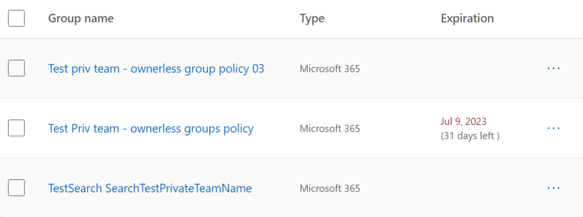Click empty expiration cell in policy 03 row
The height and width of the screenshot is (217, 583).
coord(483,68)
